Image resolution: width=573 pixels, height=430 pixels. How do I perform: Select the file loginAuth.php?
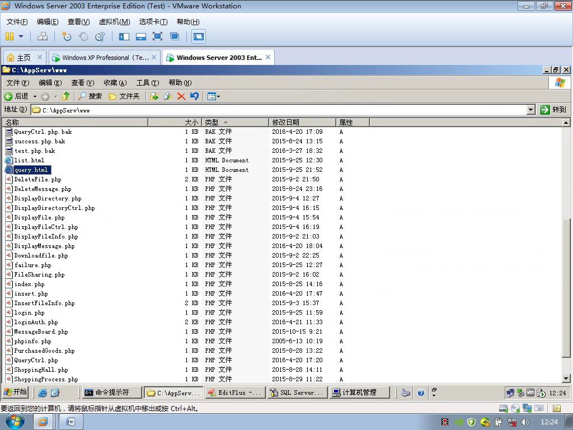pos(36,322)
